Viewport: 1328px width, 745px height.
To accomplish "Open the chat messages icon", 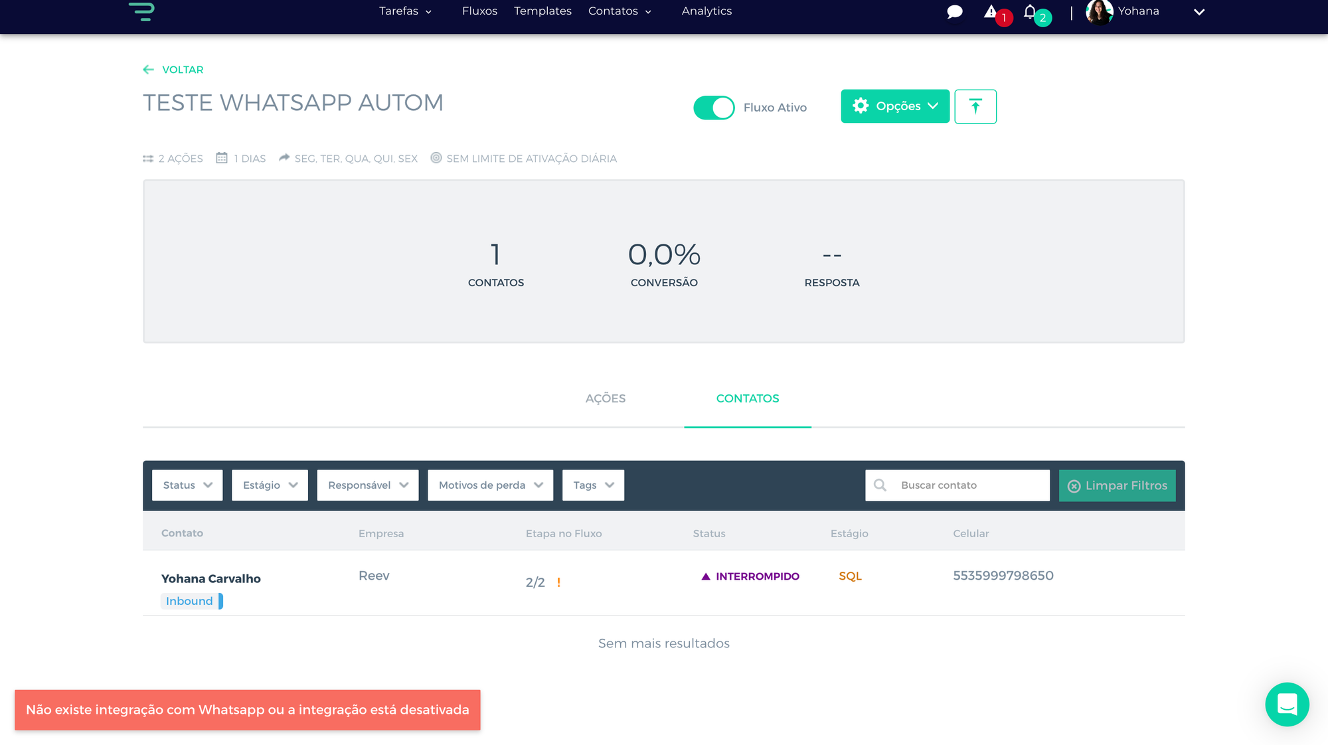I will click(x=954, y=12).
